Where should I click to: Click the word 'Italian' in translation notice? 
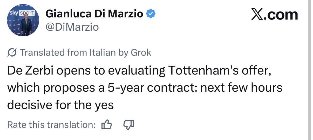tap(103, 53)
